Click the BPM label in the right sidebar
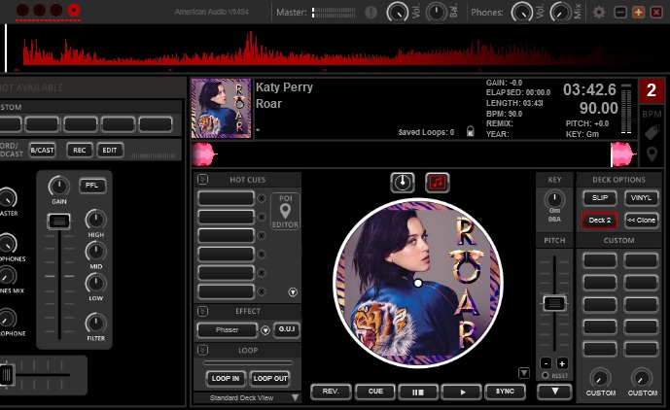Image resolution: width=670 pixels, height=410 pixels. point(652,114)
